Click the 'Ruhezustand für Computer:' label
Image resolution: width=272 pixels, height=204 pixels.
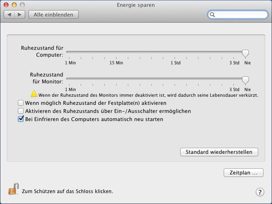42,51
